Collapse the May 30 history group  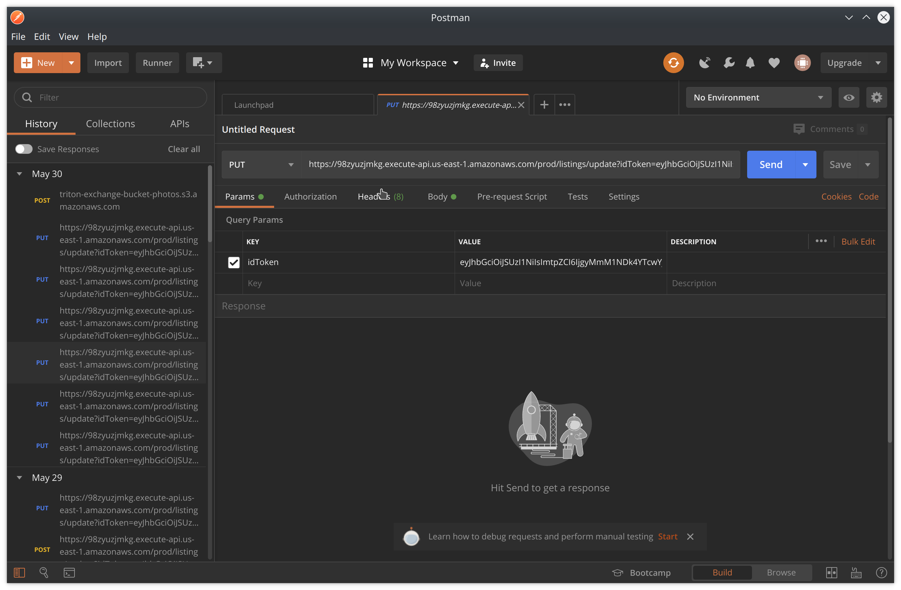pos(19,174)
